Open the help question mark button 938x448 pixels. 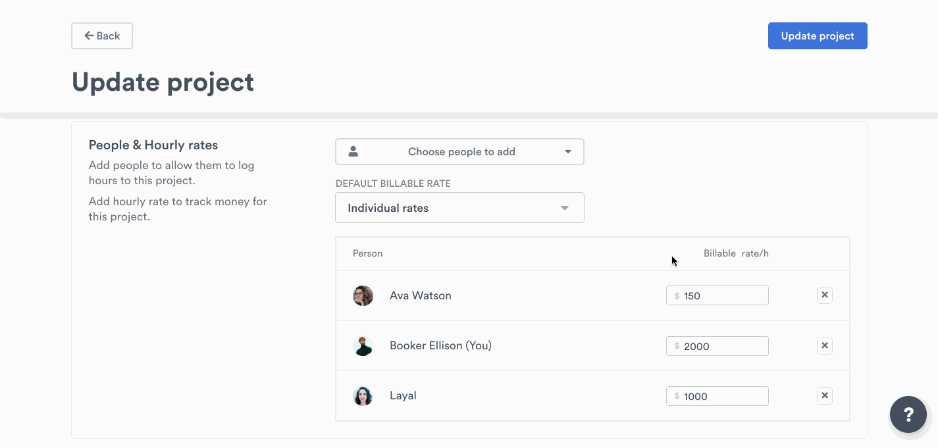click(908, 414)
